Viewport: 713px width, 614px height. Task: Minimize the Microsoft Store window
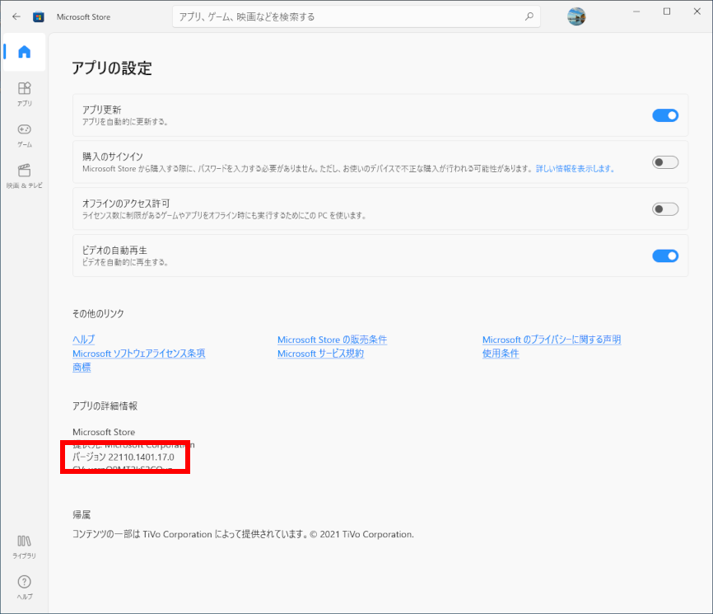point(636,12)
